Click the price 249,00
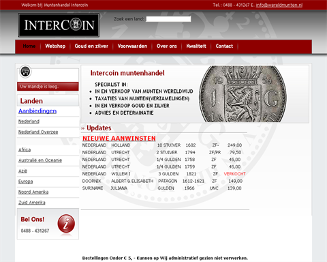This screenshot has height=262, width=327. 234,145
